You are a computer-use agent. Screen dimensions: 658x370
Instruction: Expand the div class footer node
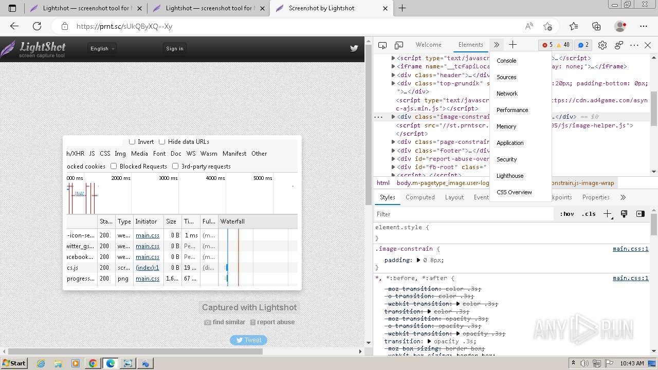coord(393,151)
